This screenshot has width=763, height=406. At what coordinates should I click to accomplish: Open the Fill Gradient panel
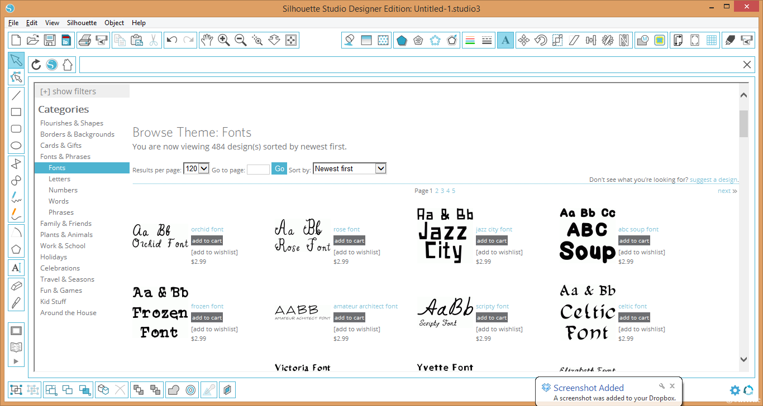tap(366, 40)
